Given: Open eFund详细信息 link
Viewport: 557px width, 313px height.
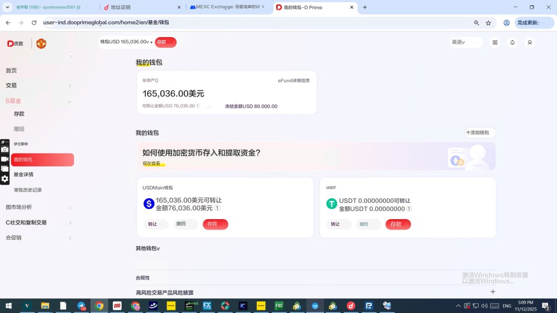Looking at the screenshot, I should tap(294, 80).
